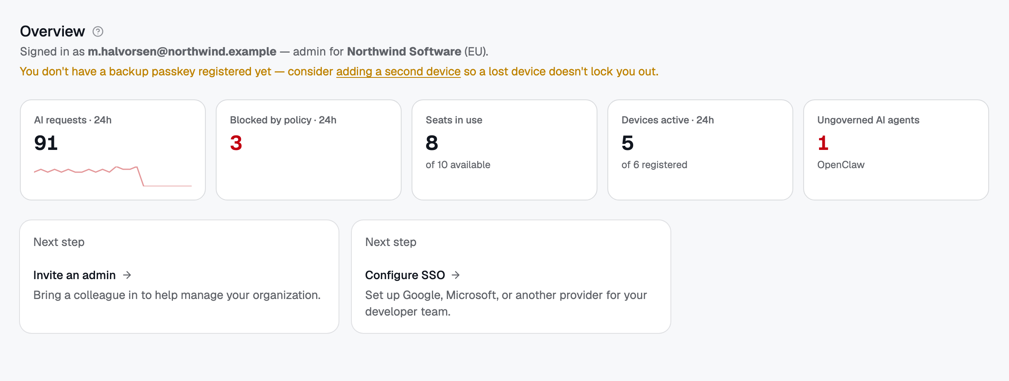Click the seats in use value 8
This screenshot has height=381, width=1009.
point(432,143)
